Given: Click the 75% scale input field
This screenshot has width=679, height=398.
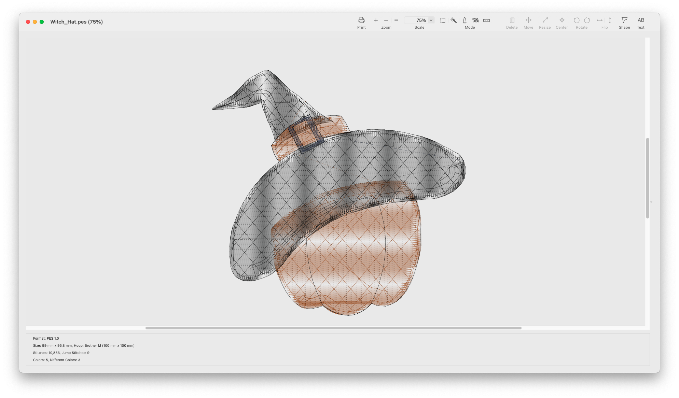Looking at the screenshot, I should click(x=416, y=20).
